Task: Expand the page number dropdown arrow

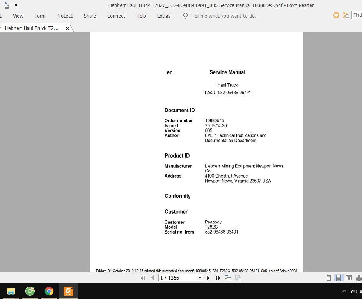Action: coord(200,278)
